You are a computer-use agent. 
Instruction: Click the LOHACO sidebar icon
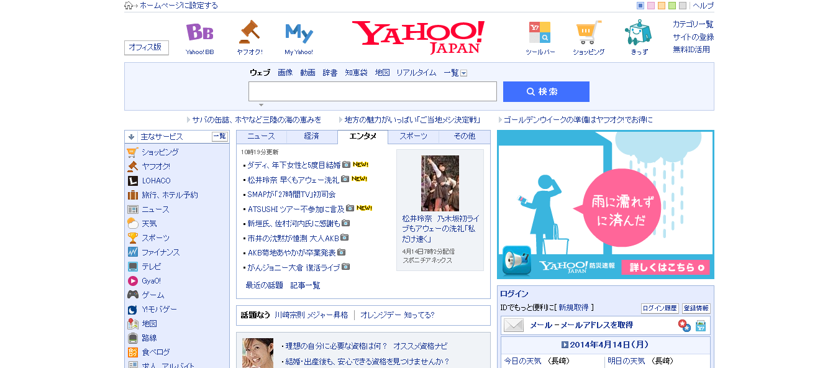132,181
